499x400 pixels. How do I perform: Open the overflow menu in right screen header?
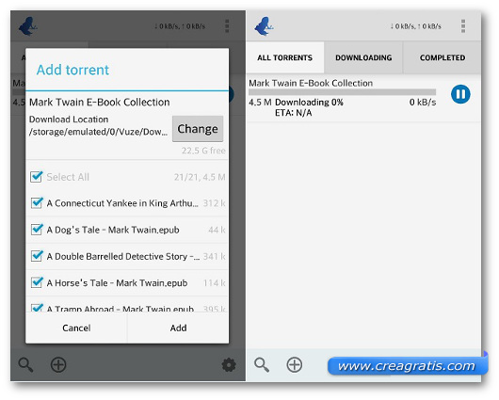(x=463, y=26)
